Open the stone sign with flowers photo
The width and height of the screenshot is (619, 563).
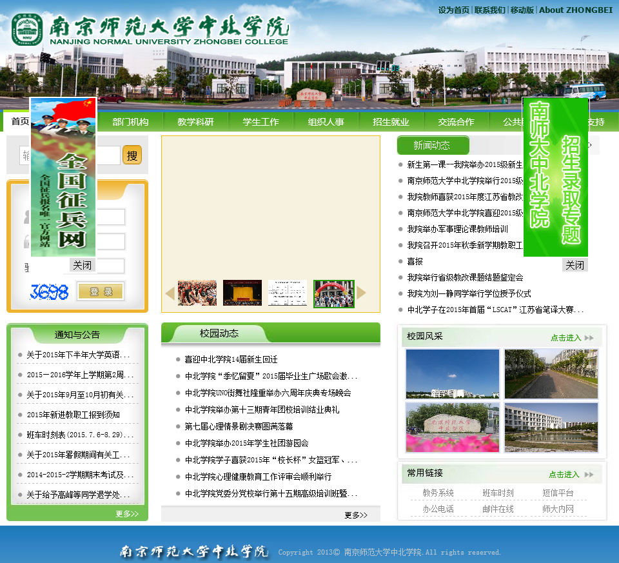coord(453,427)
